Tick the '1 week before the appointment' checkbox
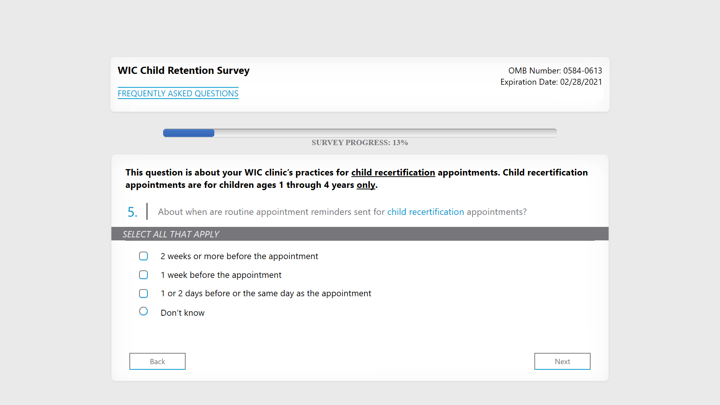720x405 pixels. [x=143, y=275]
